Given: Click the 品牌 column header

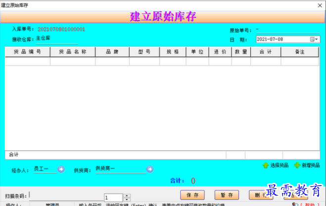Looking at the screenshot, I should pos(112,52).
